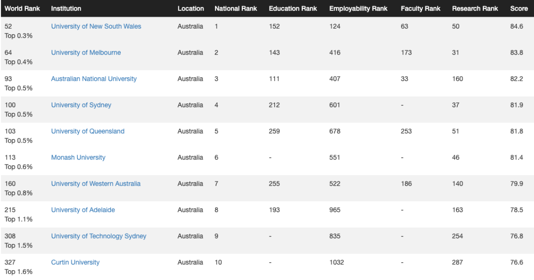Viewport: 534px width, 280px height.
Task: Sort by Institution column header
Action: 66,8
